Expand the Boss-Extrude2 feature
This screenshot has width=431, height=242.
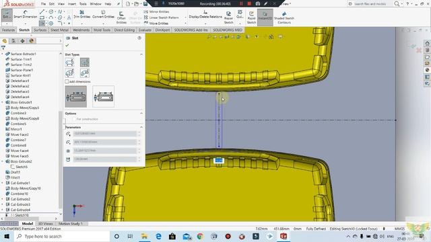[x=3, y=161]
